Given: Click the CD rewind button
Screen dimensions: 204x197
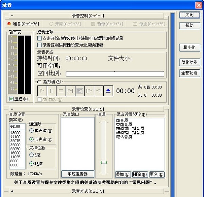Looking at the screenshot, I should [x=99, y=91].
